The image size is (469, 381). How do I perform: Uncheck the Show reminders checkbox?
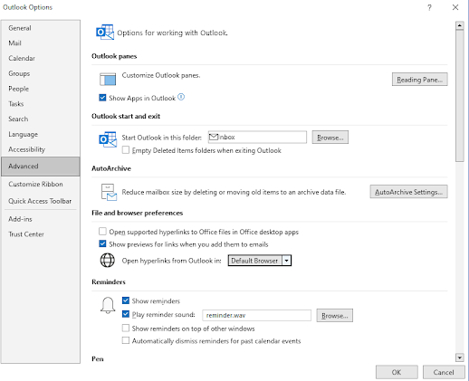[x=126, y=300]
